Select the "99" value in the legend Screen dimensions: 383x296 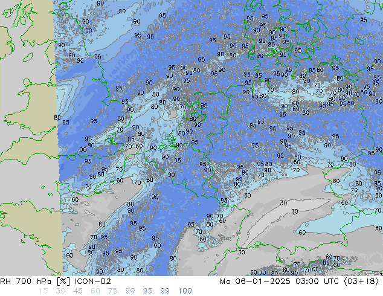(x=165, y=291)
